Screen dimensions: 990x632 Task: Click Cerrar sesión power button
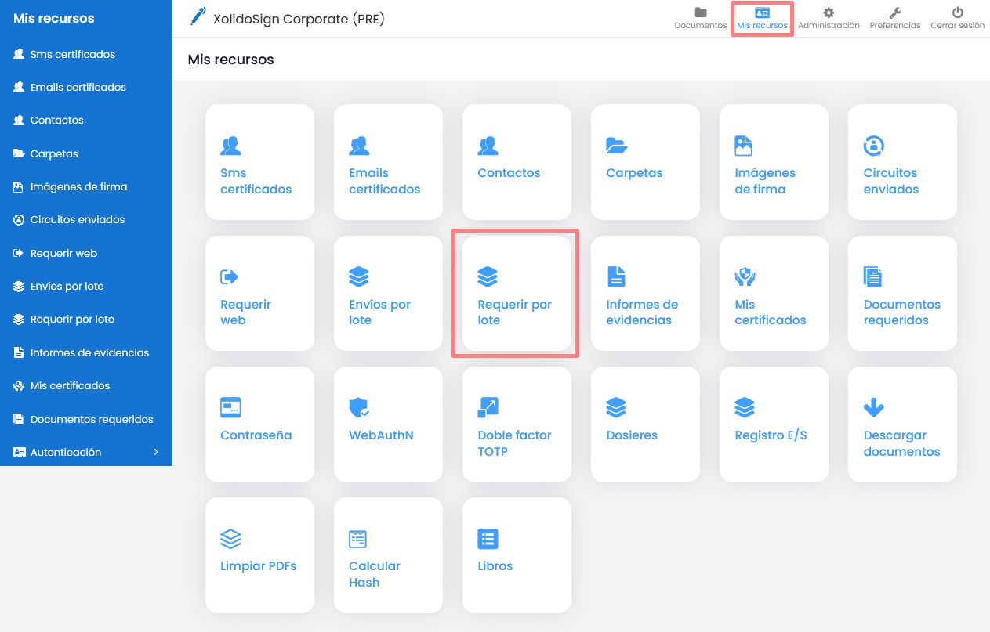pyautogui.click(x=957, y=18)
